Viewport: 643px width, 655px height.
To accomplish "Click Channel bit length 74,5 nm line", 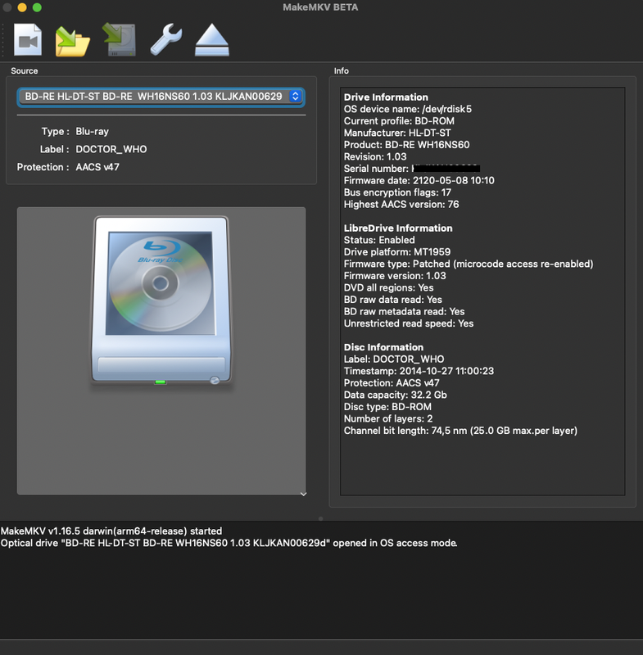I will pos(460,431).
